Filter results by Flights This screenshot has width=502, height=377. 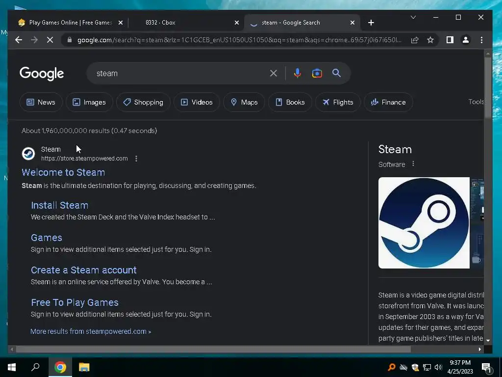(x=338, y=102)
